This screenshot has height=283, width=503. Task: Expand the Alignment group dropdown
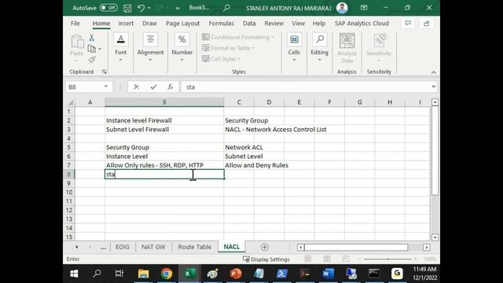(150, 60)
